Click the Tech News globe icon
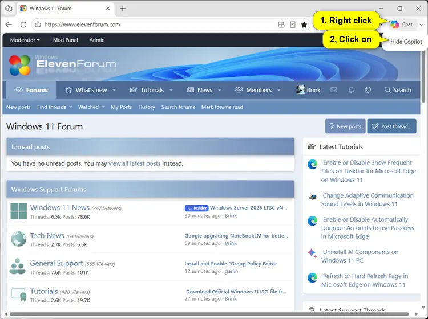The width and height of the screenshot is (428, 319). pyautogui.click(x=19, y=239)
